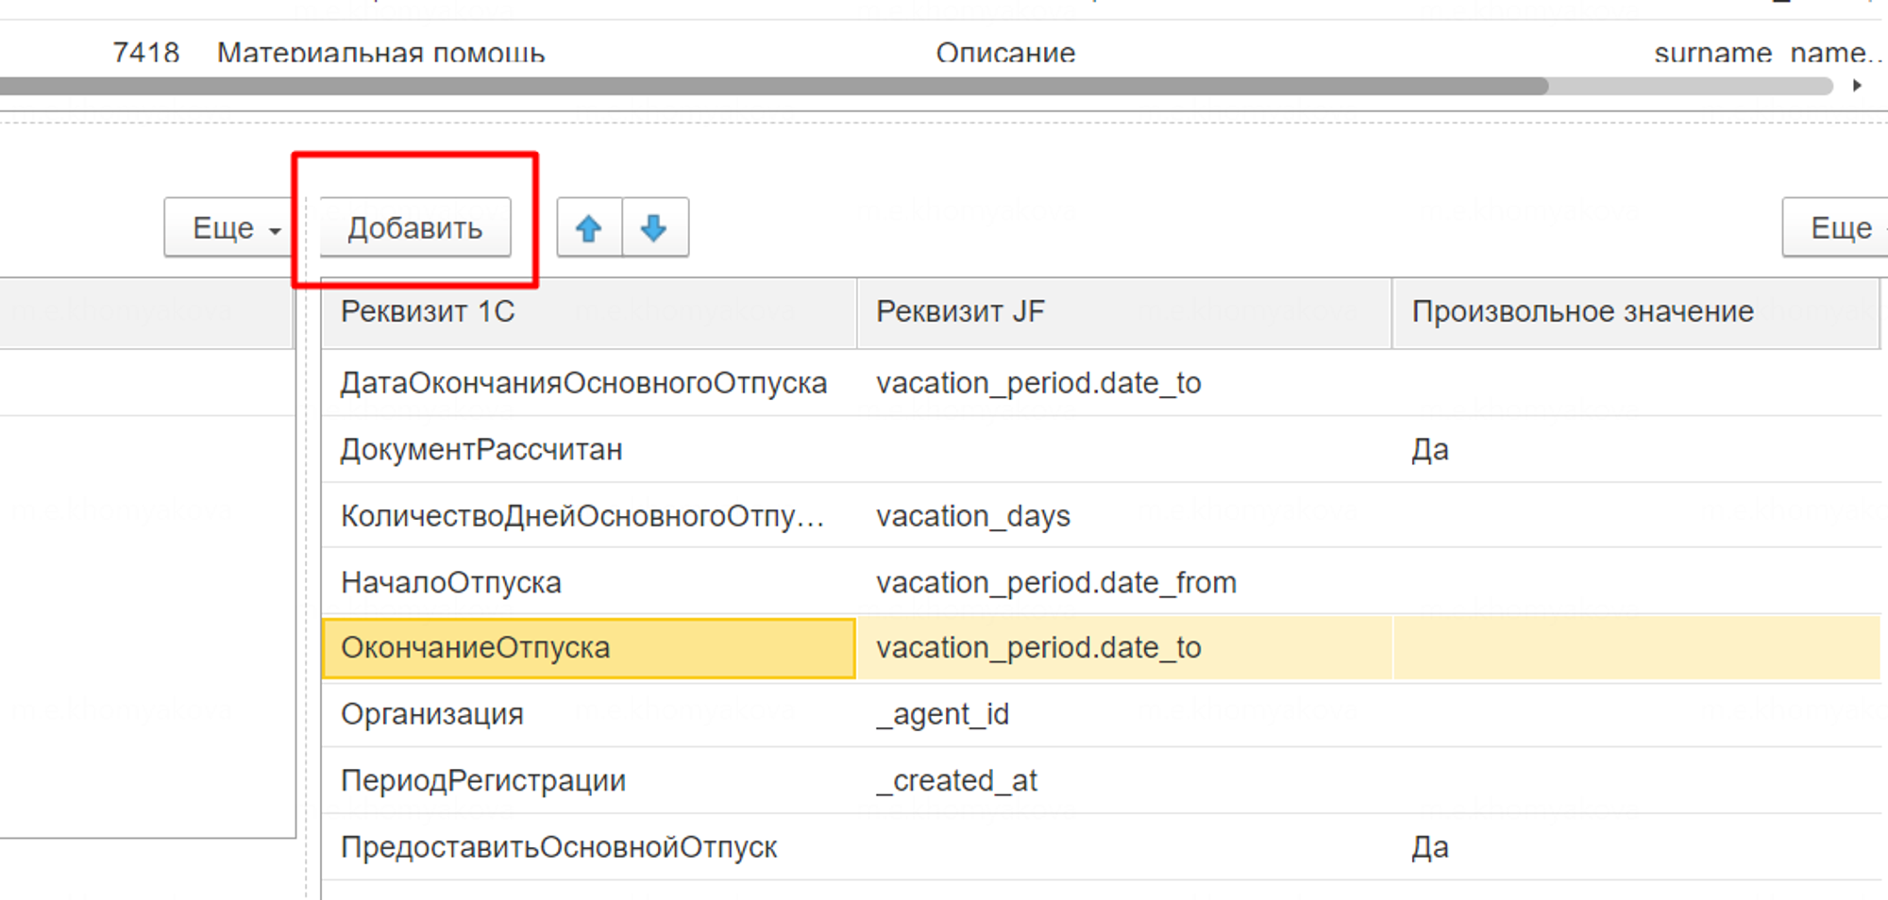Click the blue move down arrow
The image size is (1888, 900).
pos(654,228)
